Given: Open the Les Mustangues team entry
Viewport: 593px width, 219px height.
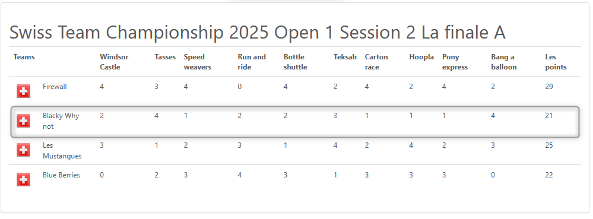Looking at the screenshot, I should [62, 151].
